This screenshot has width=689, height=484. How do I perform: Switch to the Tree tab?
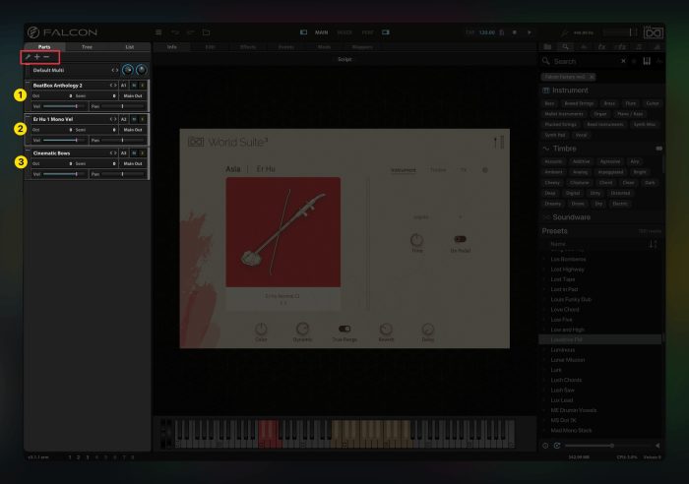click(87, 46)
